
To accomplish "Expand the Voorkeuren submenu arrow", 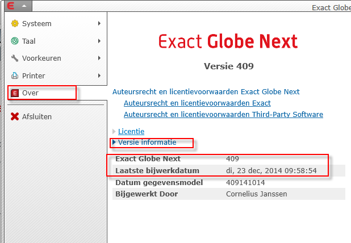I will click(x=99, y=58).
